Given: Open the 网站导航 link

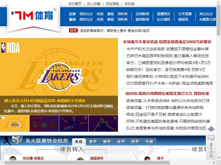Looking at the screenshot, I should tap(112, 4).
